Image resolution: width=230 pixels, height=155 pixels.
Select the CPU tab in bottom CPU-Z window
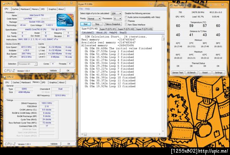tap(7, 82)
